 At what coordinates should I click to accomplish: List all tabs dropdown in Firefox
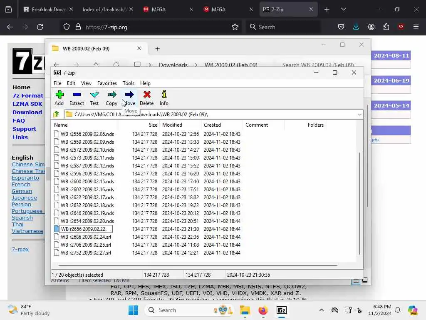[343, 9]
